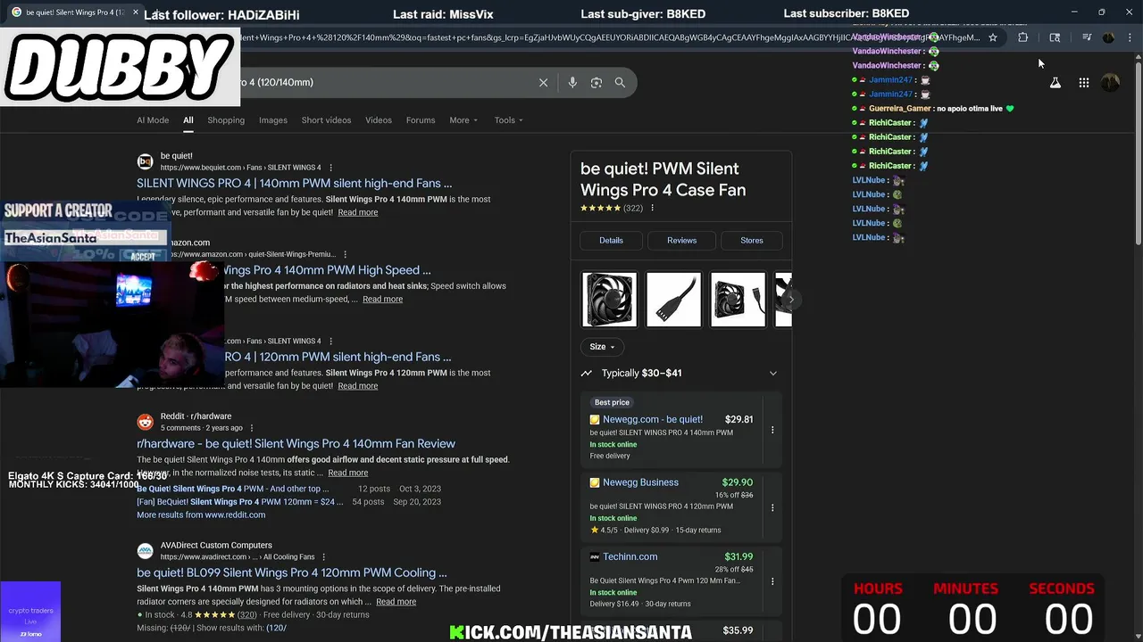
Task: Expand the 'Typically $30–$41' price chevron
Action: coord(773,374)
